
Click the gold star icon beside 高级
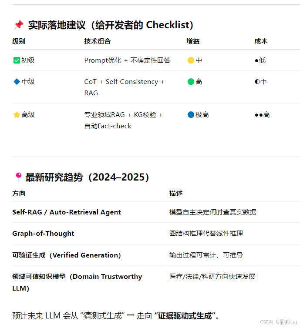tap(17, 115)
